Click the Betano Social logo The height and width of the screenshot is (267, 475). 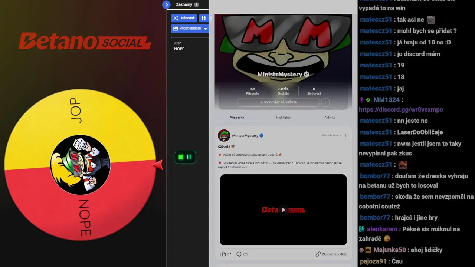pos(85,41)
